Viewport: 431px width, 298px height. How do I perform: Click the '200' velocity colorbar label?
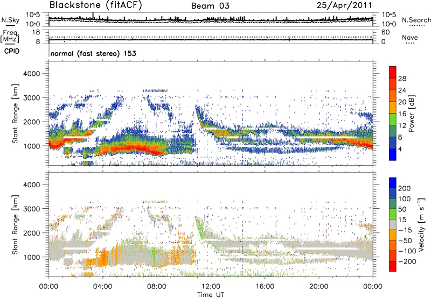(x=405, y=188)
